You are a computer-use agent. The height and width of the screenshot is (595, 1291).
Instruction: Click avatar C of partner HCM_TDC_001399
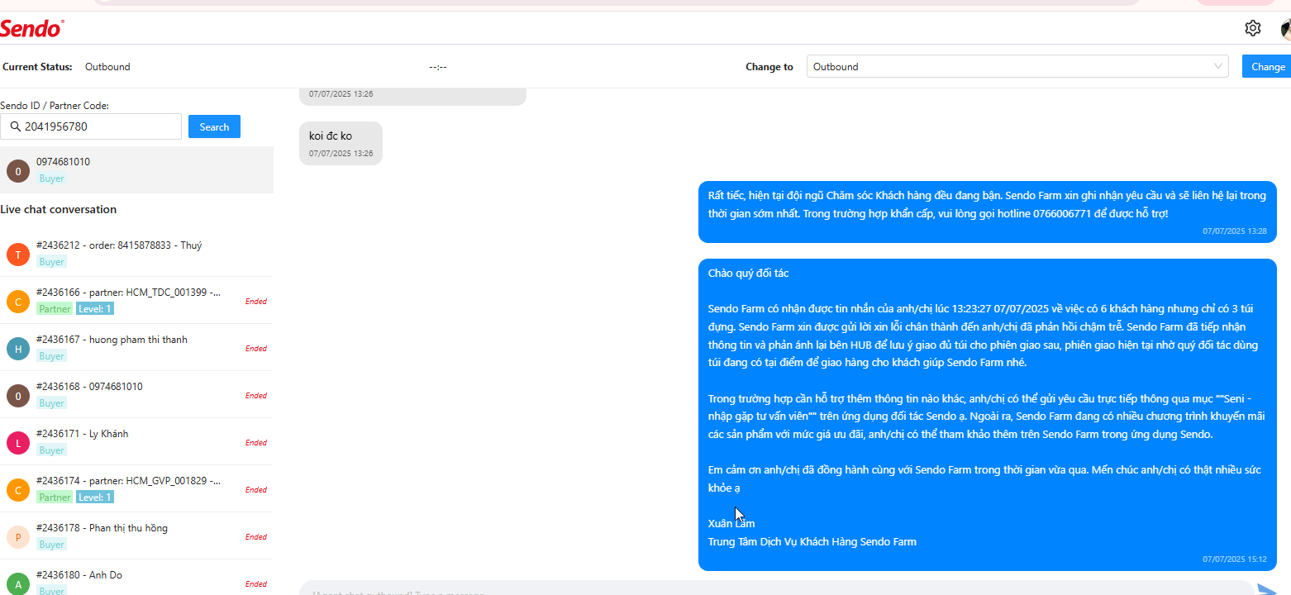(18, 301)
